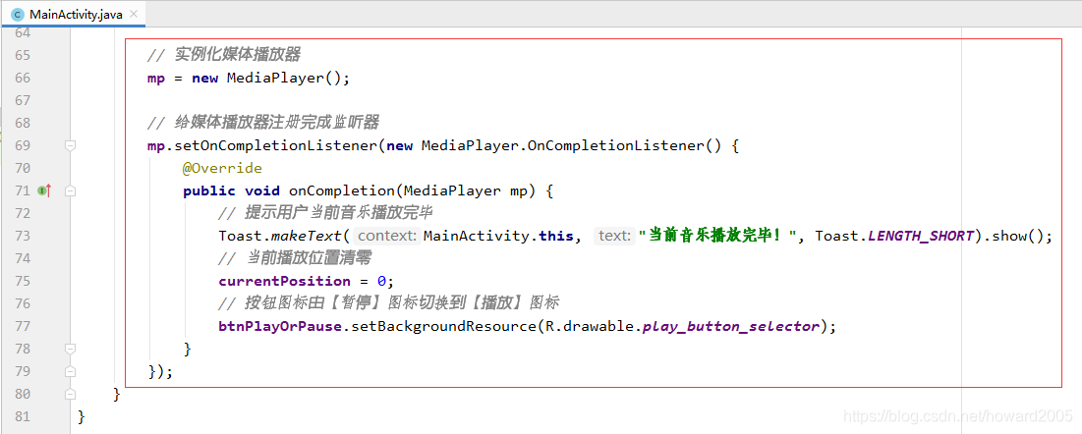The height and width of the screenshot is (434, 1082).
Task: Click the fold end marker at line 79
Action: pos(71,371)
